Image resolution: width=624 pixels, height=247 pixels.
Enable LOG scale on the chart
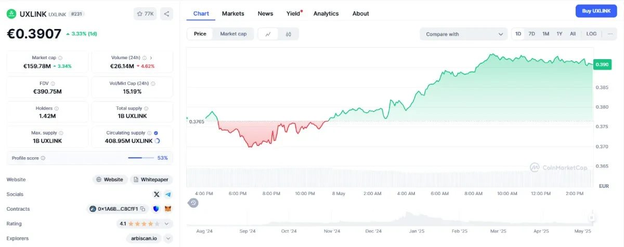pos(591,34)
